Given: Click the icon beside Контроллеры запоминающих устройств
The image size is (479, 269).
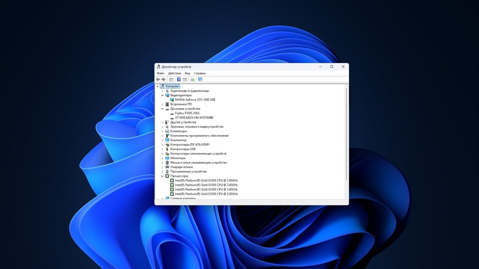Looking at the screenshot, I should coord(167,154).
